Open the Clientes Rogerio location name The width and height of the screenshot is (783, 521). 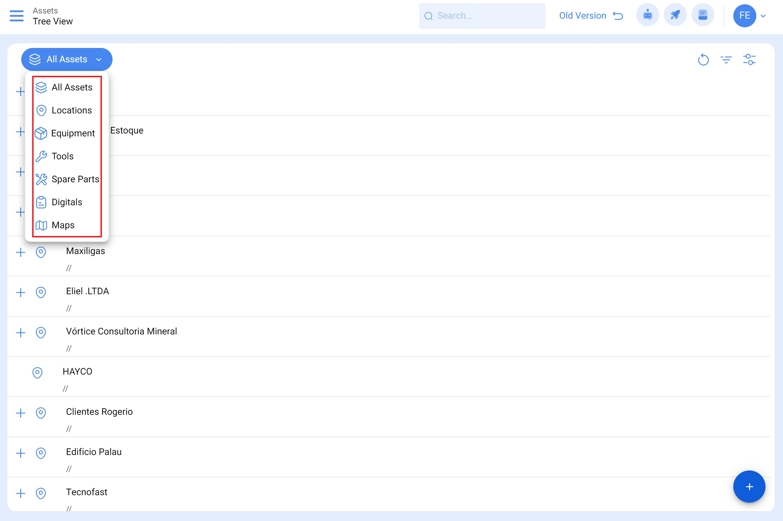(x=99, y=412)
